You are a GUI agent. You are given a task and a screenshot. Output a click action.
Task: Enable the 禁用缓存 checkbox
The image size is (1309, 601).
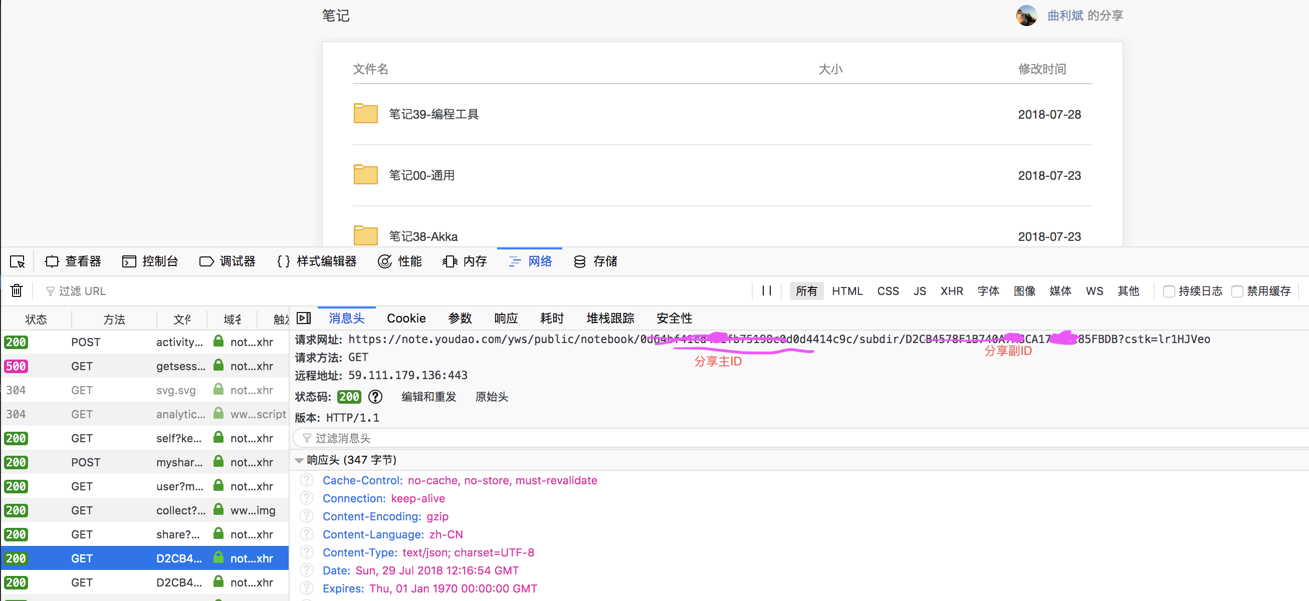tap(1237, 291)
